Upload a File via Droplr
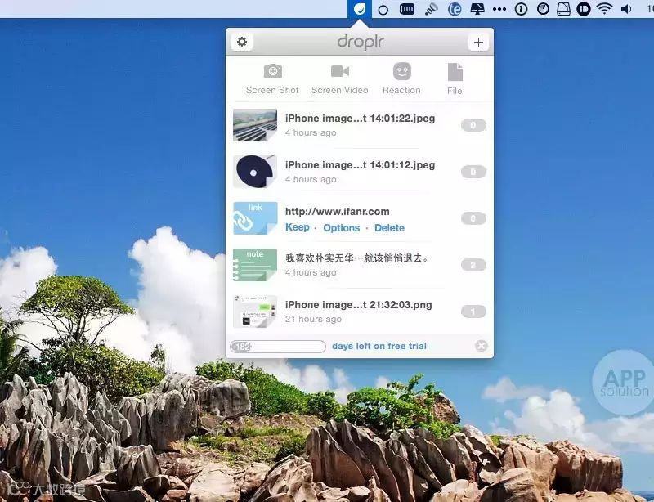 [455, 79]
